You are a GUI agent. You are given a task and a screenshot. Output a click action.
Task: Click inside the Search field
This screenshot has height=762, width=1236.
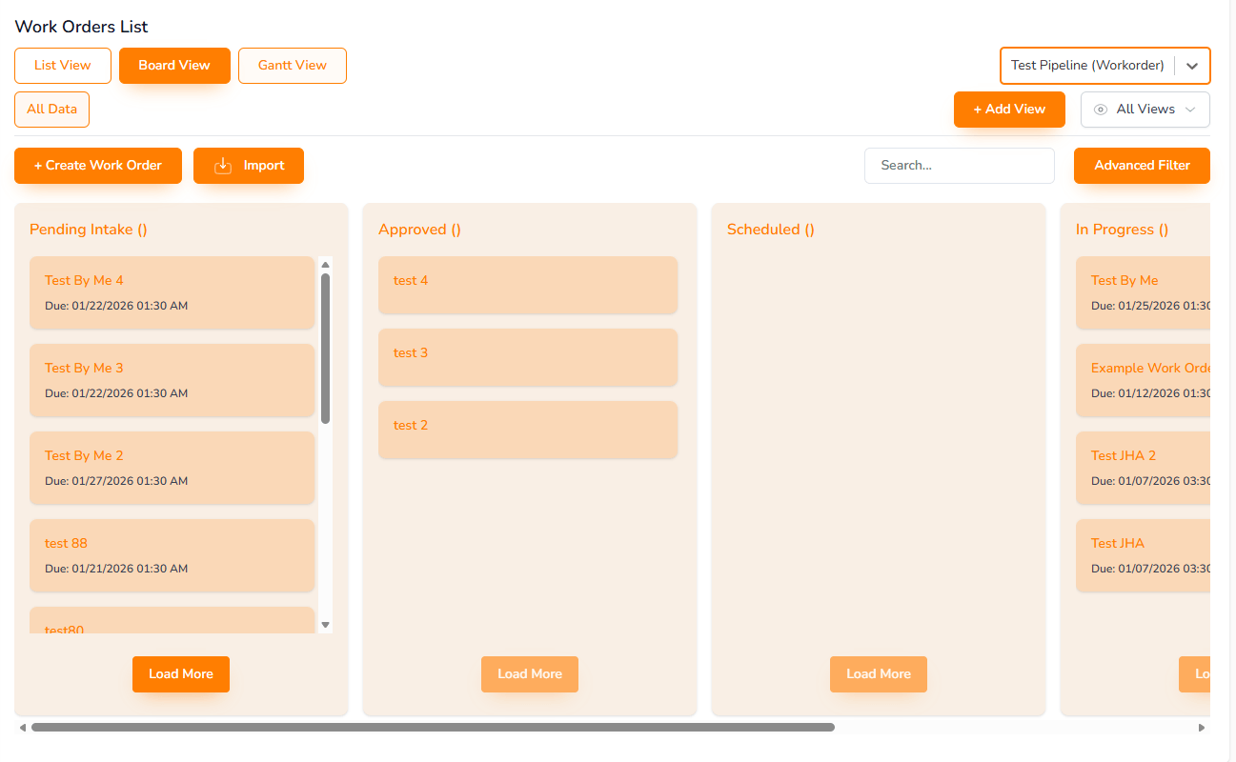959,165
